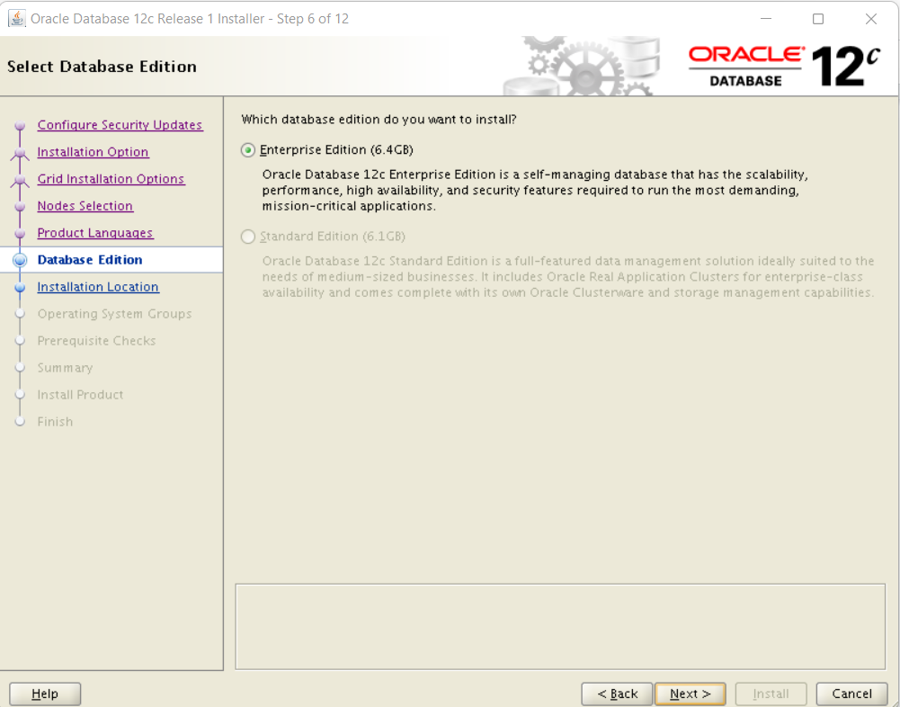Select the Database Edition step
The image size is (900, 707).
click(x=90, y=260)
